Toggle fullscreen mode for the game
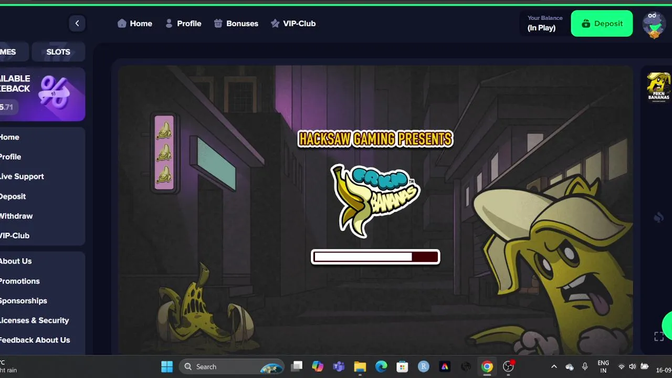Image resolution: width=672 pixels, height=378 pixels. tap(659, 337)
